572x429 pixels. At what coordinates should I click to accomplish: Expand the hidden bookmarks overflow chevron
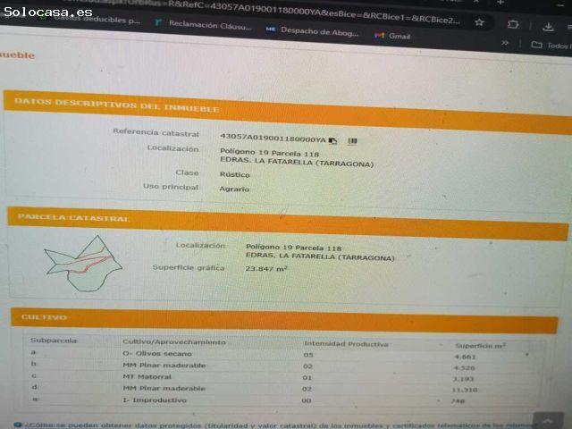click(504, 43)
